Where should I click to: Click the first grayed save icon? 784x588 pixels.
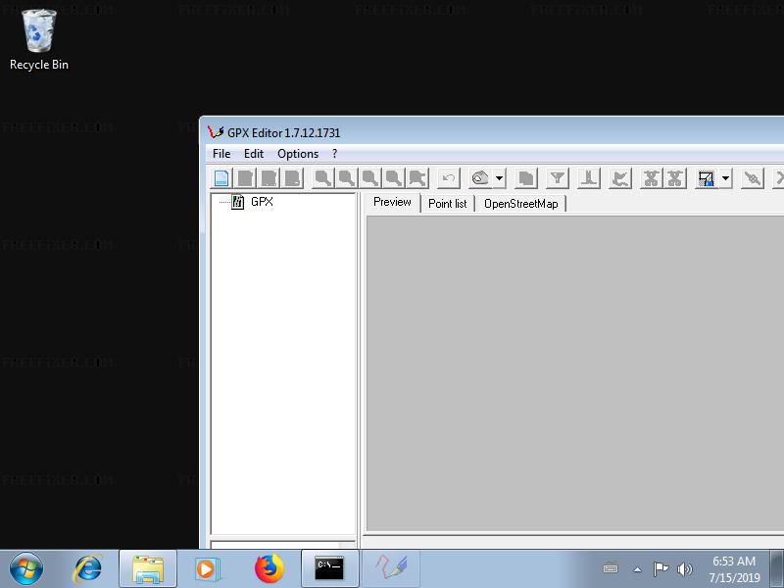(245, 178)
